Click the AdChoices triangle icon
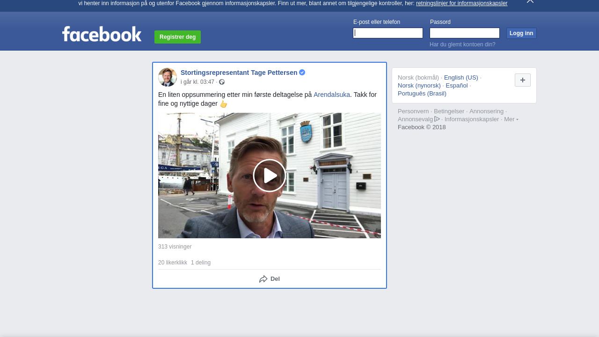599x337 pixels. point(437,119)
